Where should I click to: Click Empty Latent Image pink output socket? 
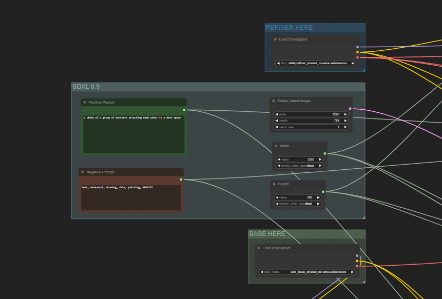[x=350, y=109]
